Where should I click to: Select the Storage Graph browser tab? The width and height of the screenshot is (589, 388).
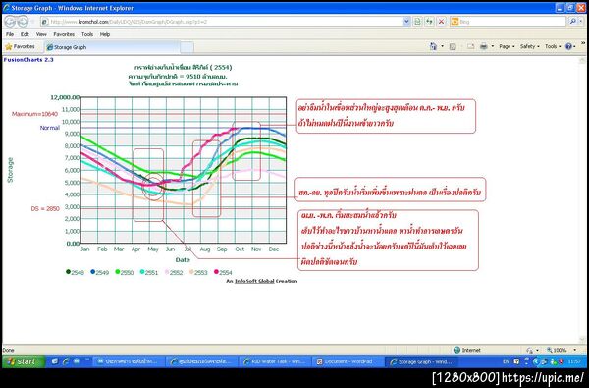pos(112,47)
